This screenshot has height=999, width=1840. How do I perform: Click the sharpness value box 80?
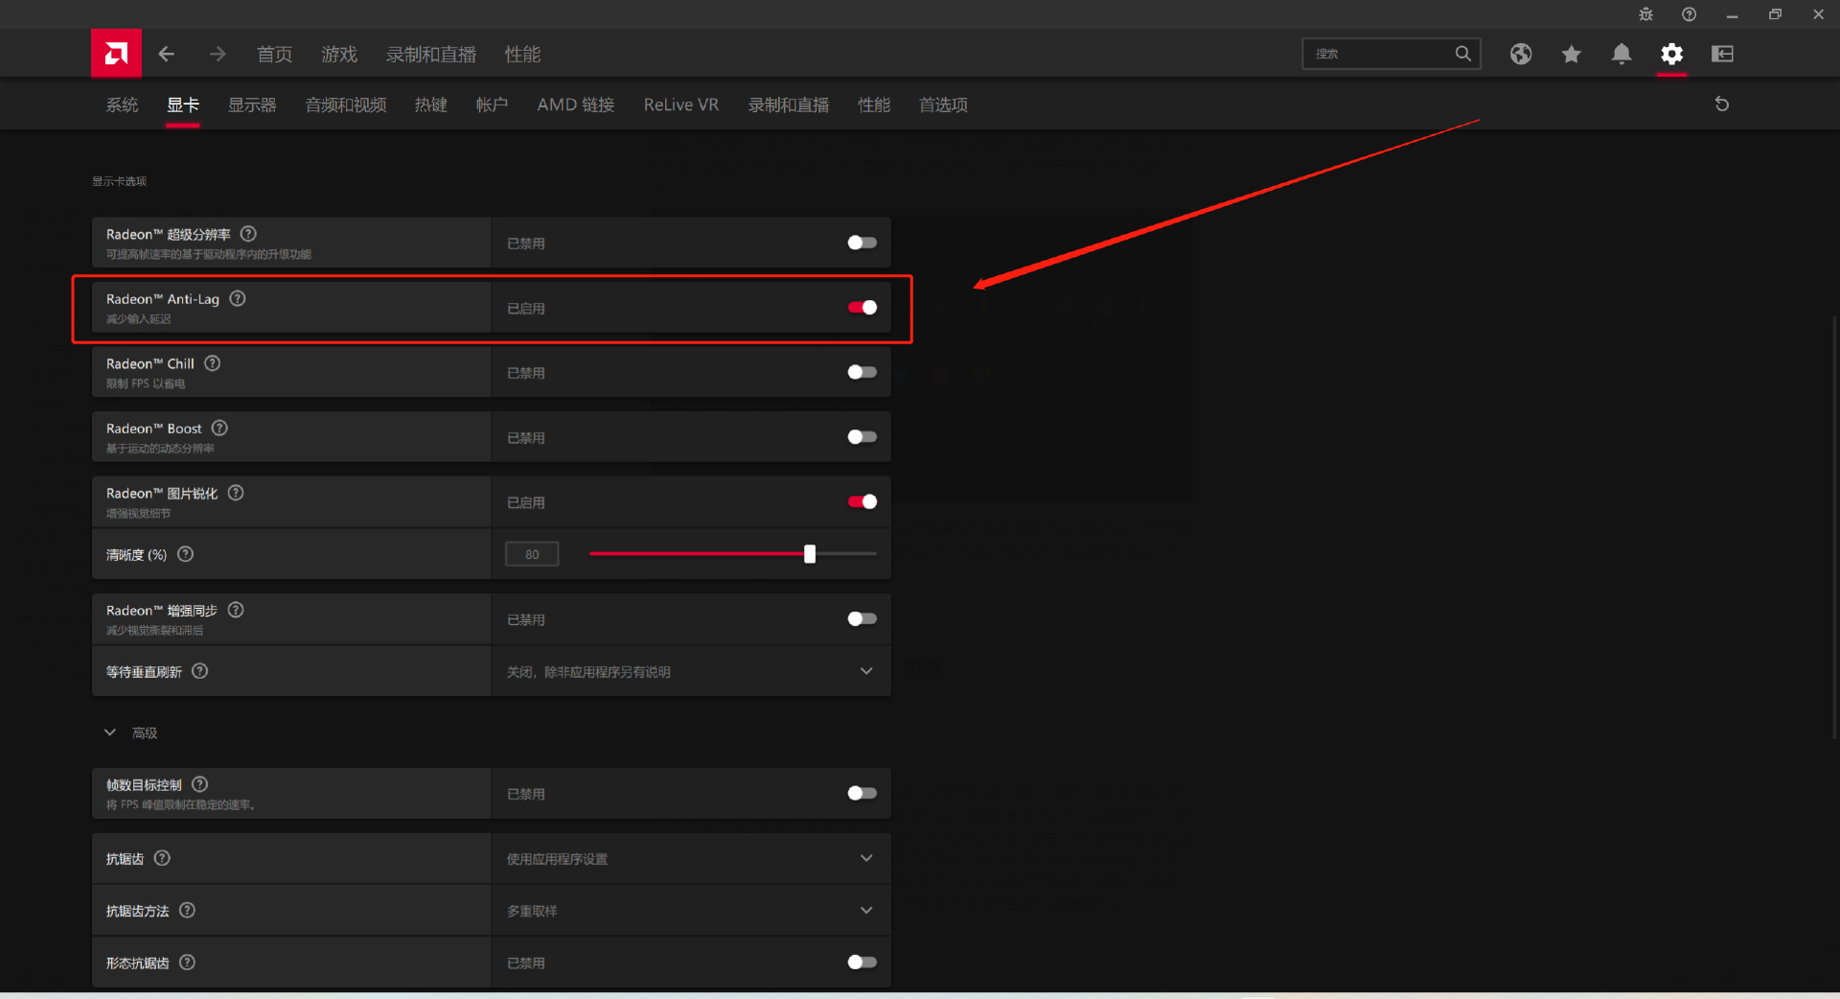click(532, 554)
